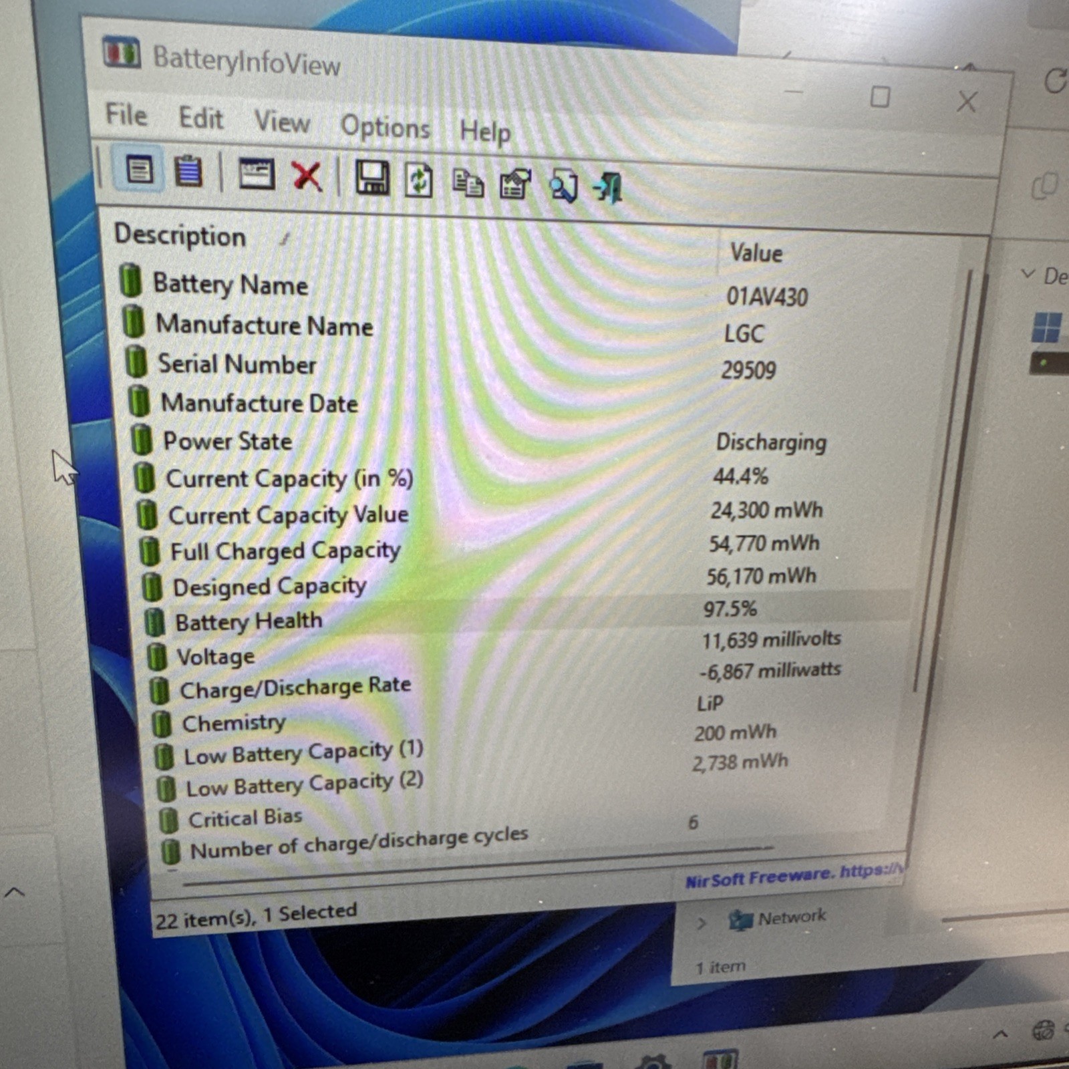Select the Show Battery Information toolbar icon
The width and height of the screenshot is (1069, 1069).
pyautogui.click(x=138, y=169)
